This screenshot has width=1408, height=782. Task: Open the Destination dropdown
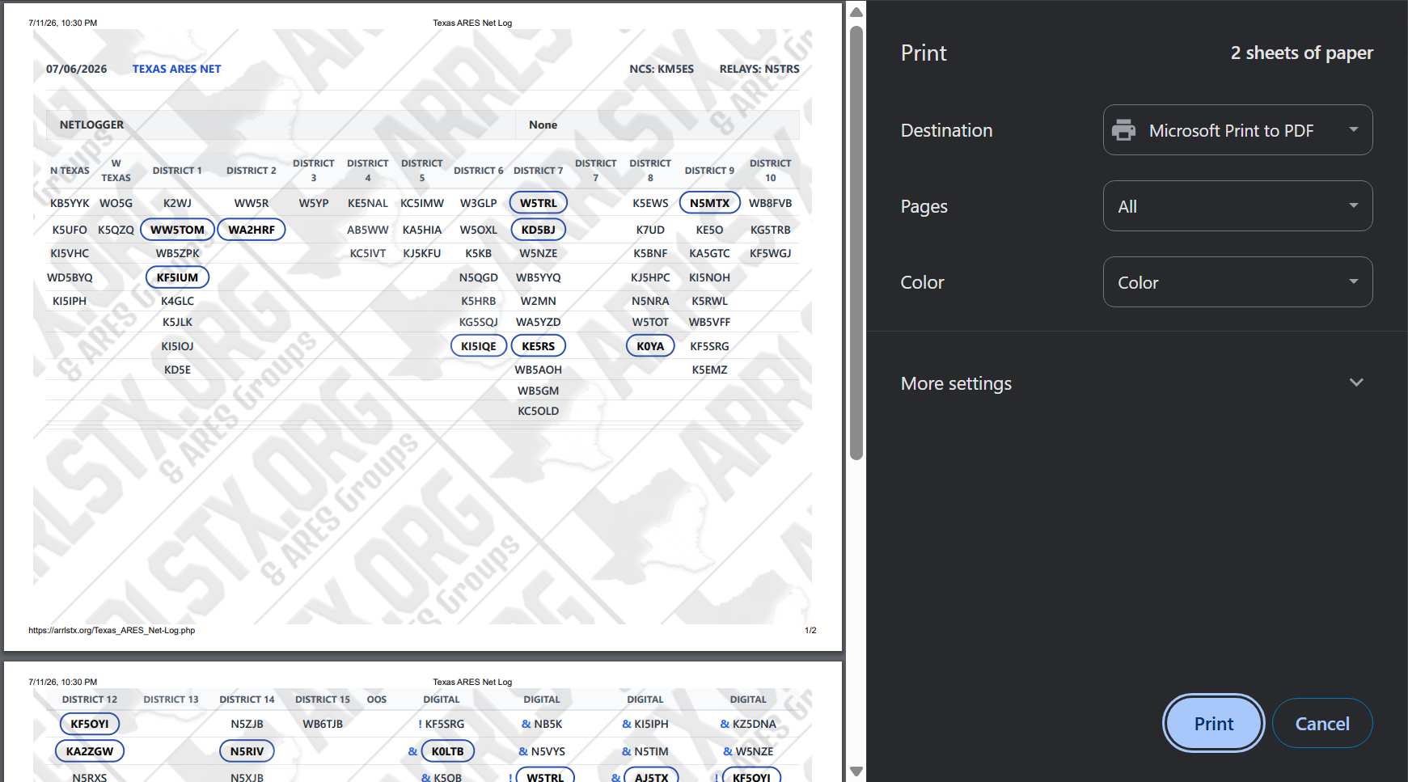(1237, 130)
